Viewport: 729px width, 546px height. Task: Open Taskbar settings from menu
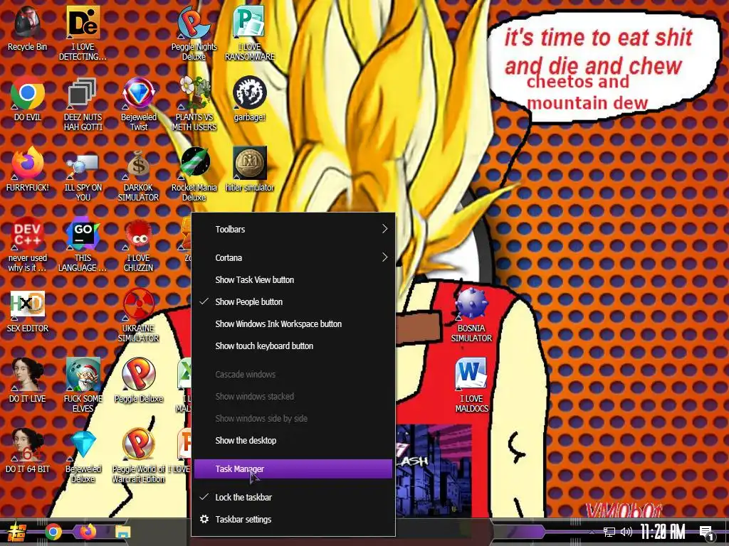click(293, 520)
